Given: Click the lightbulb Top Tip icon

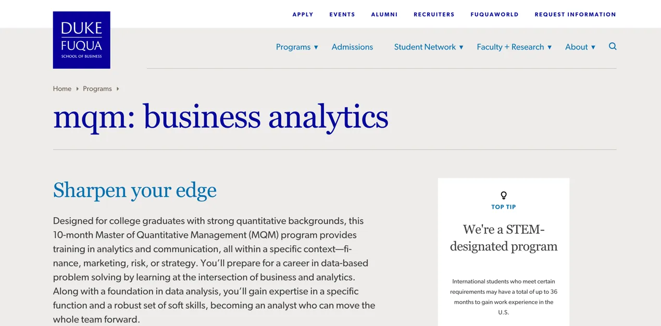Looking at the screenshot, I should pos(504,195).
